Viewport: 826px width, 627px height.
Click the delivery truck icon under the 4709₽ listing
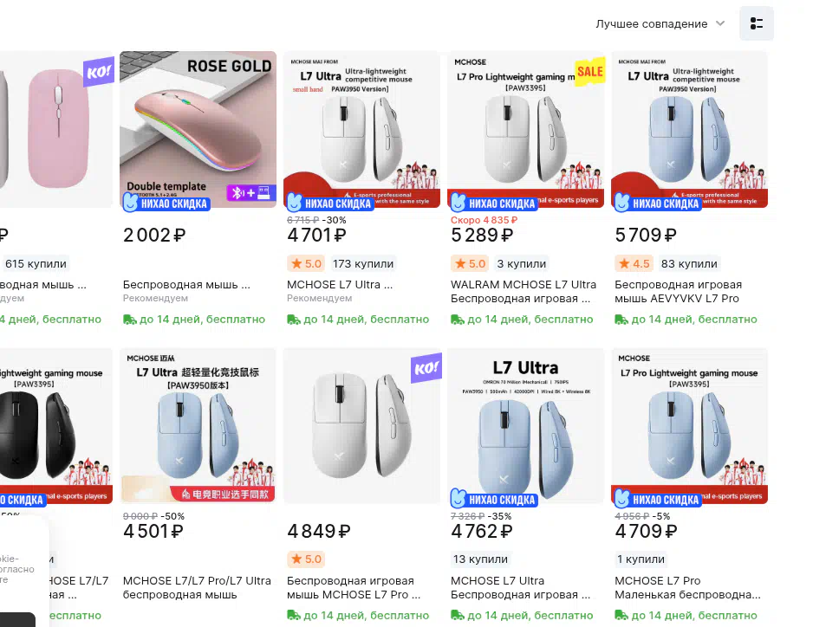[621, 616]
